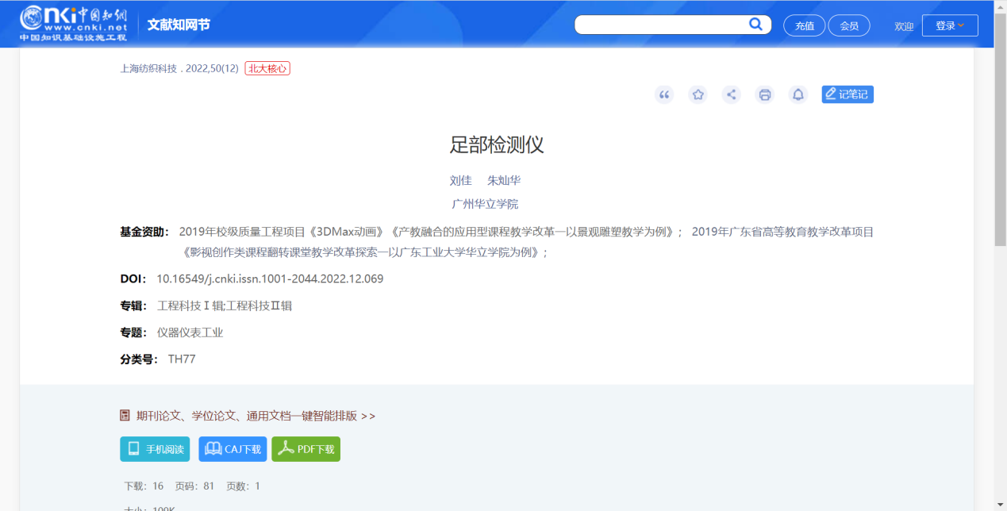Screen dimensions: 1007x511
Task: Open the share icon
Action: (x=732, y=95)
